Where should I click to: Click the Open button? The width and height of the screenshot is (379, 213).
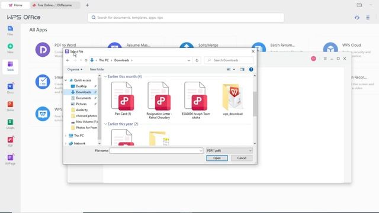coord(217,158)
